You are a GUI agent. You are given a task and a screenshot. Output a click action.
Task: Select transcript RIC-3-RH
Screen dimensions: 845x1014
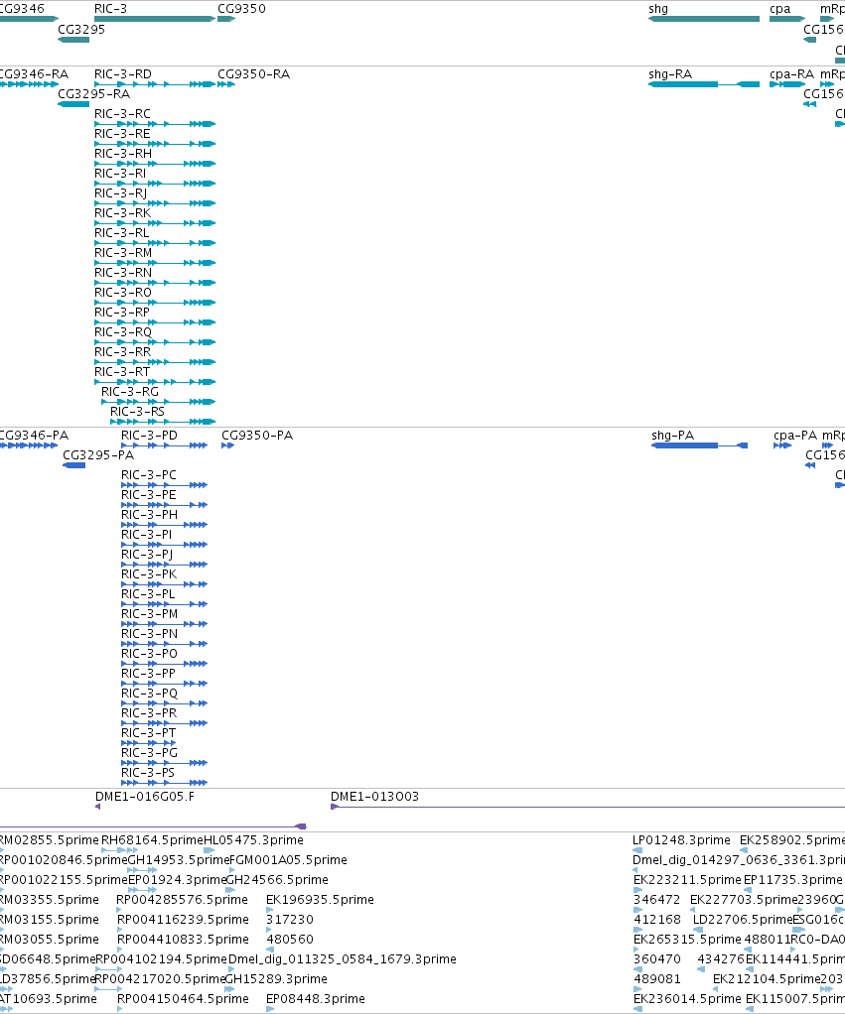point(155,164)
